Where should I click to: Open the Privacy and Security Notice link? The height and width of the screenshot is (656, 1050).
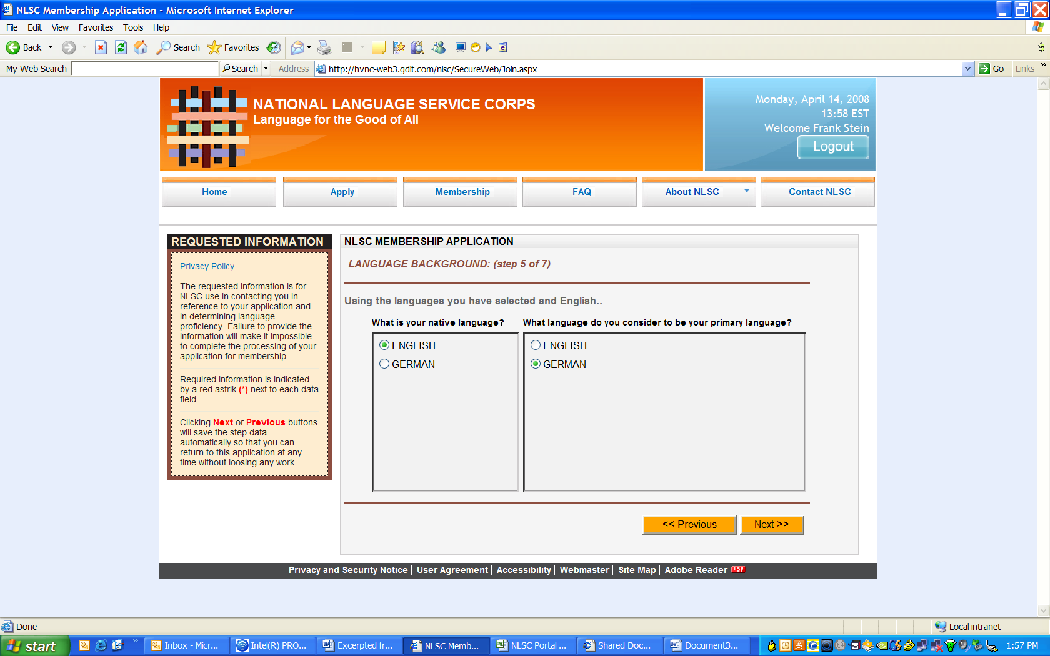[x=348, y=570]
